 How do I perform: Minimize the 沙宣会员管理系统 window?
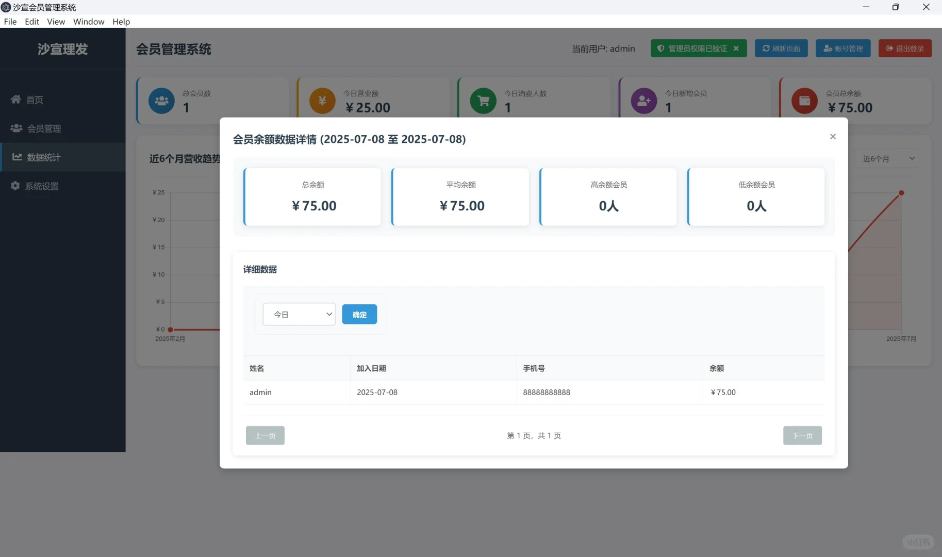click(866, 7)
